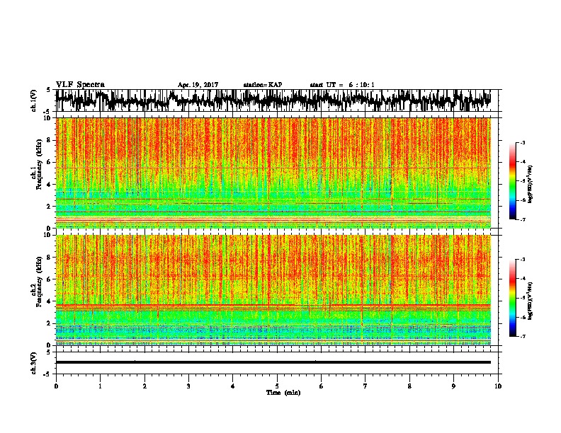Click time axis tick label 7
This screenshot has width=561, height=433.
click(x=365, y=386)
